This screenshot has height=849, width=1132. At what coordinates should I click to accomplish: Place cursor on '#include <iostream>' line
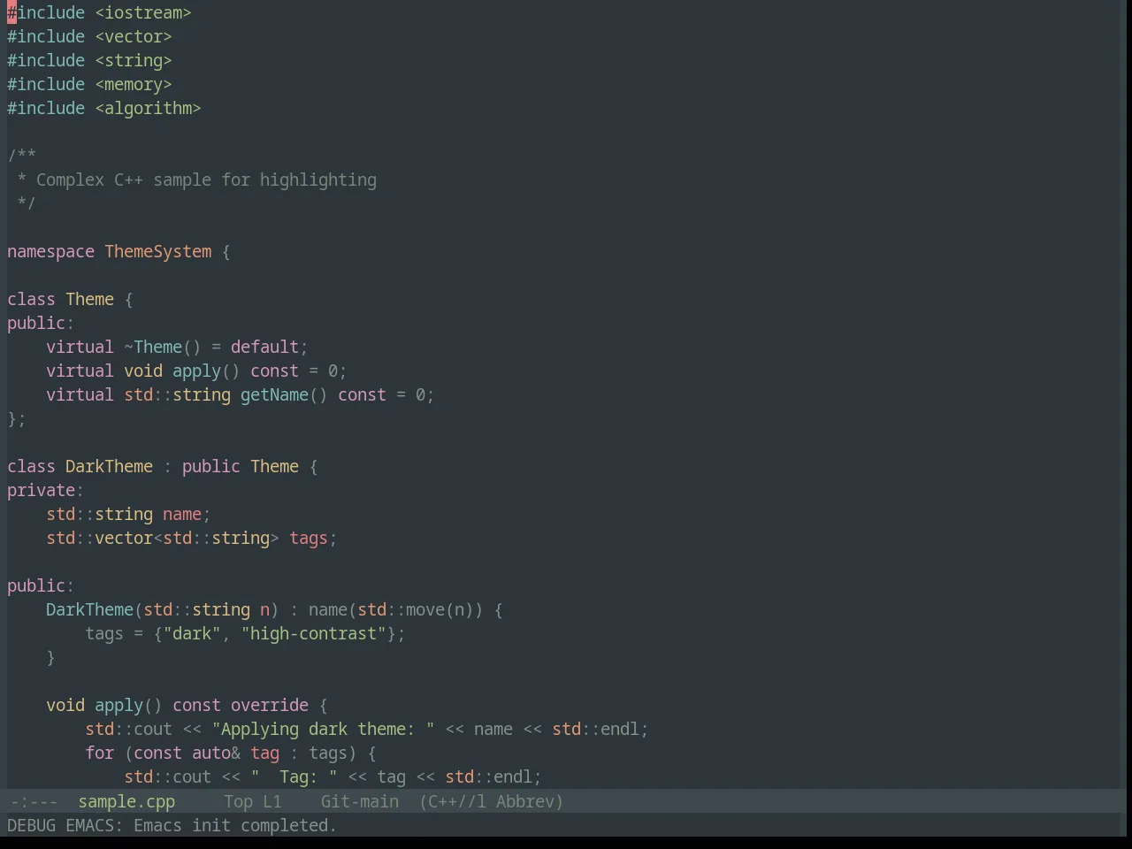pos(99,13)
